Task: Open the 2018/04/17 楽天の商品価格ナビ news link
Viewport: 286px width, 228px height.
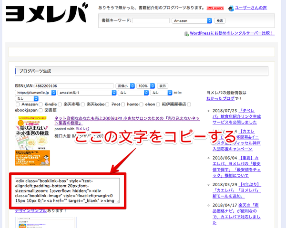Action: point(236,214)
